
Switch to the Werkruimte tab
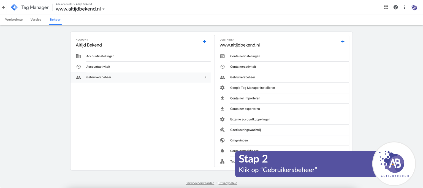[x=14, y=20]
